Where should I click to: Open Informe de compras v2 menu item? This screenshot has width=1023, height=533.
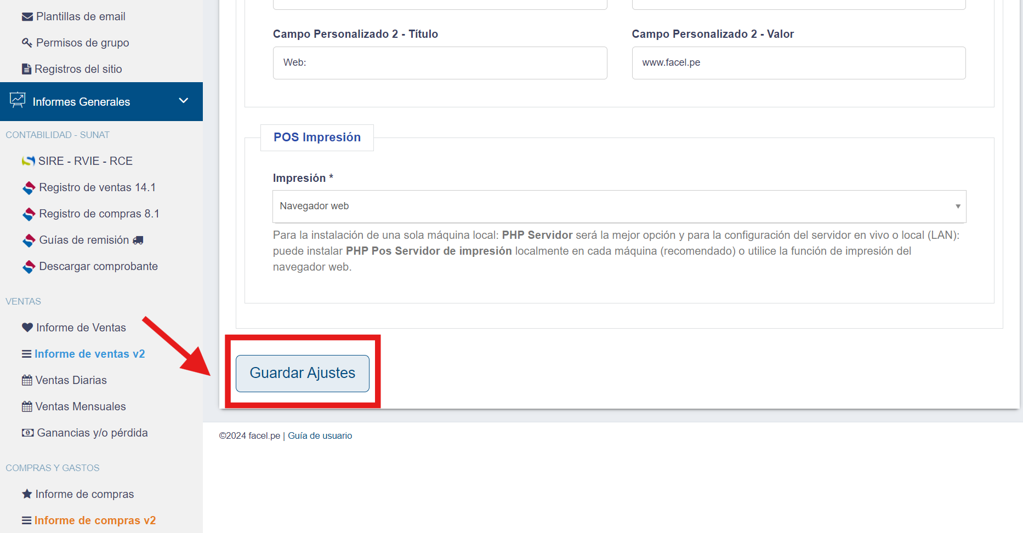[95, 520]
